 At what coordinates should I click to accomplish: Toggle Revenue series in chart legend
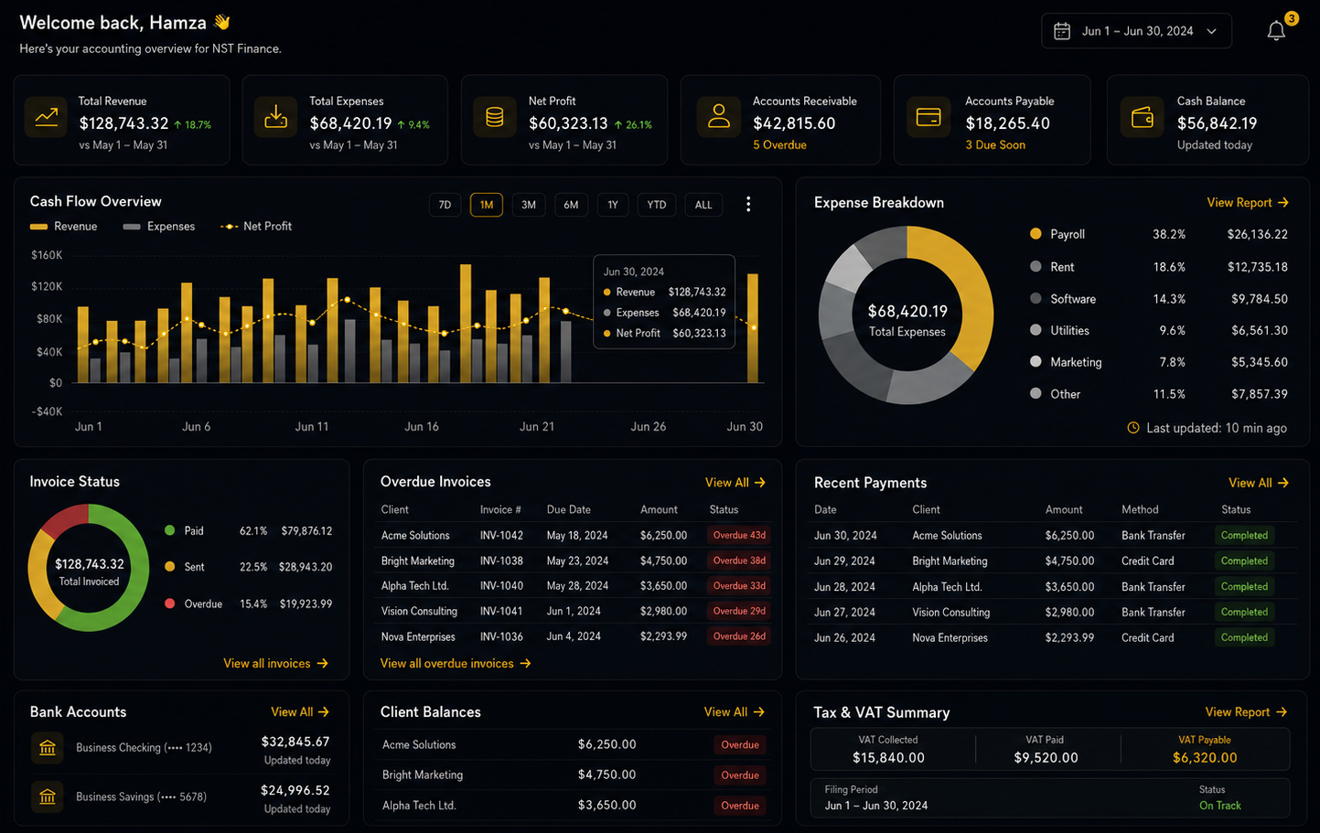tap(63, 227)
